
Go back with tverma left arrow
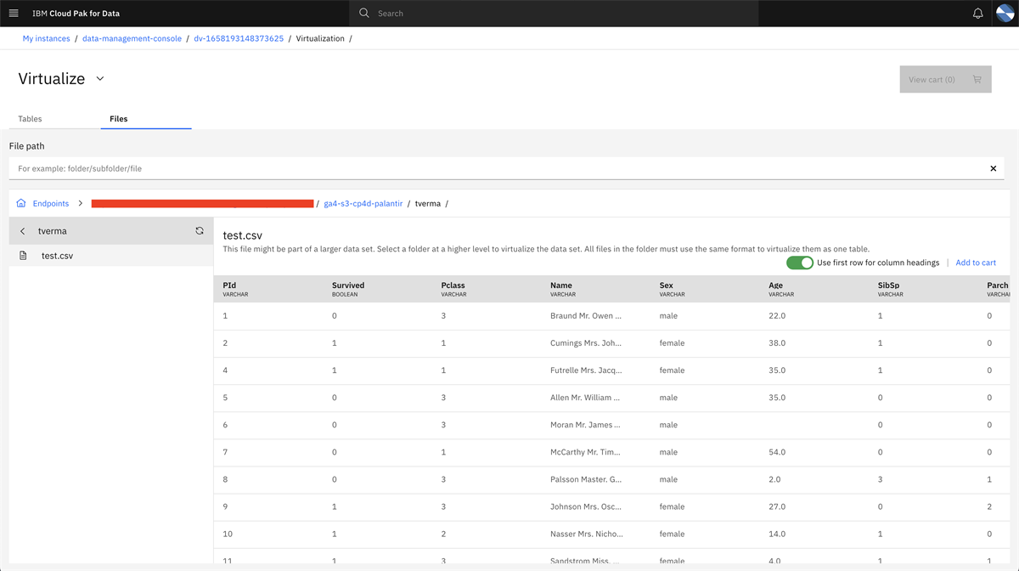23,231
